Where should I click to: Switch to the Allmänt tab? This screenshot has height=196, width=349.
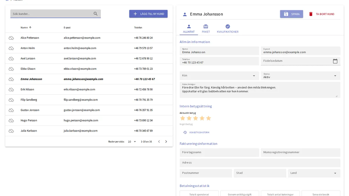click(x=189, y=29)
